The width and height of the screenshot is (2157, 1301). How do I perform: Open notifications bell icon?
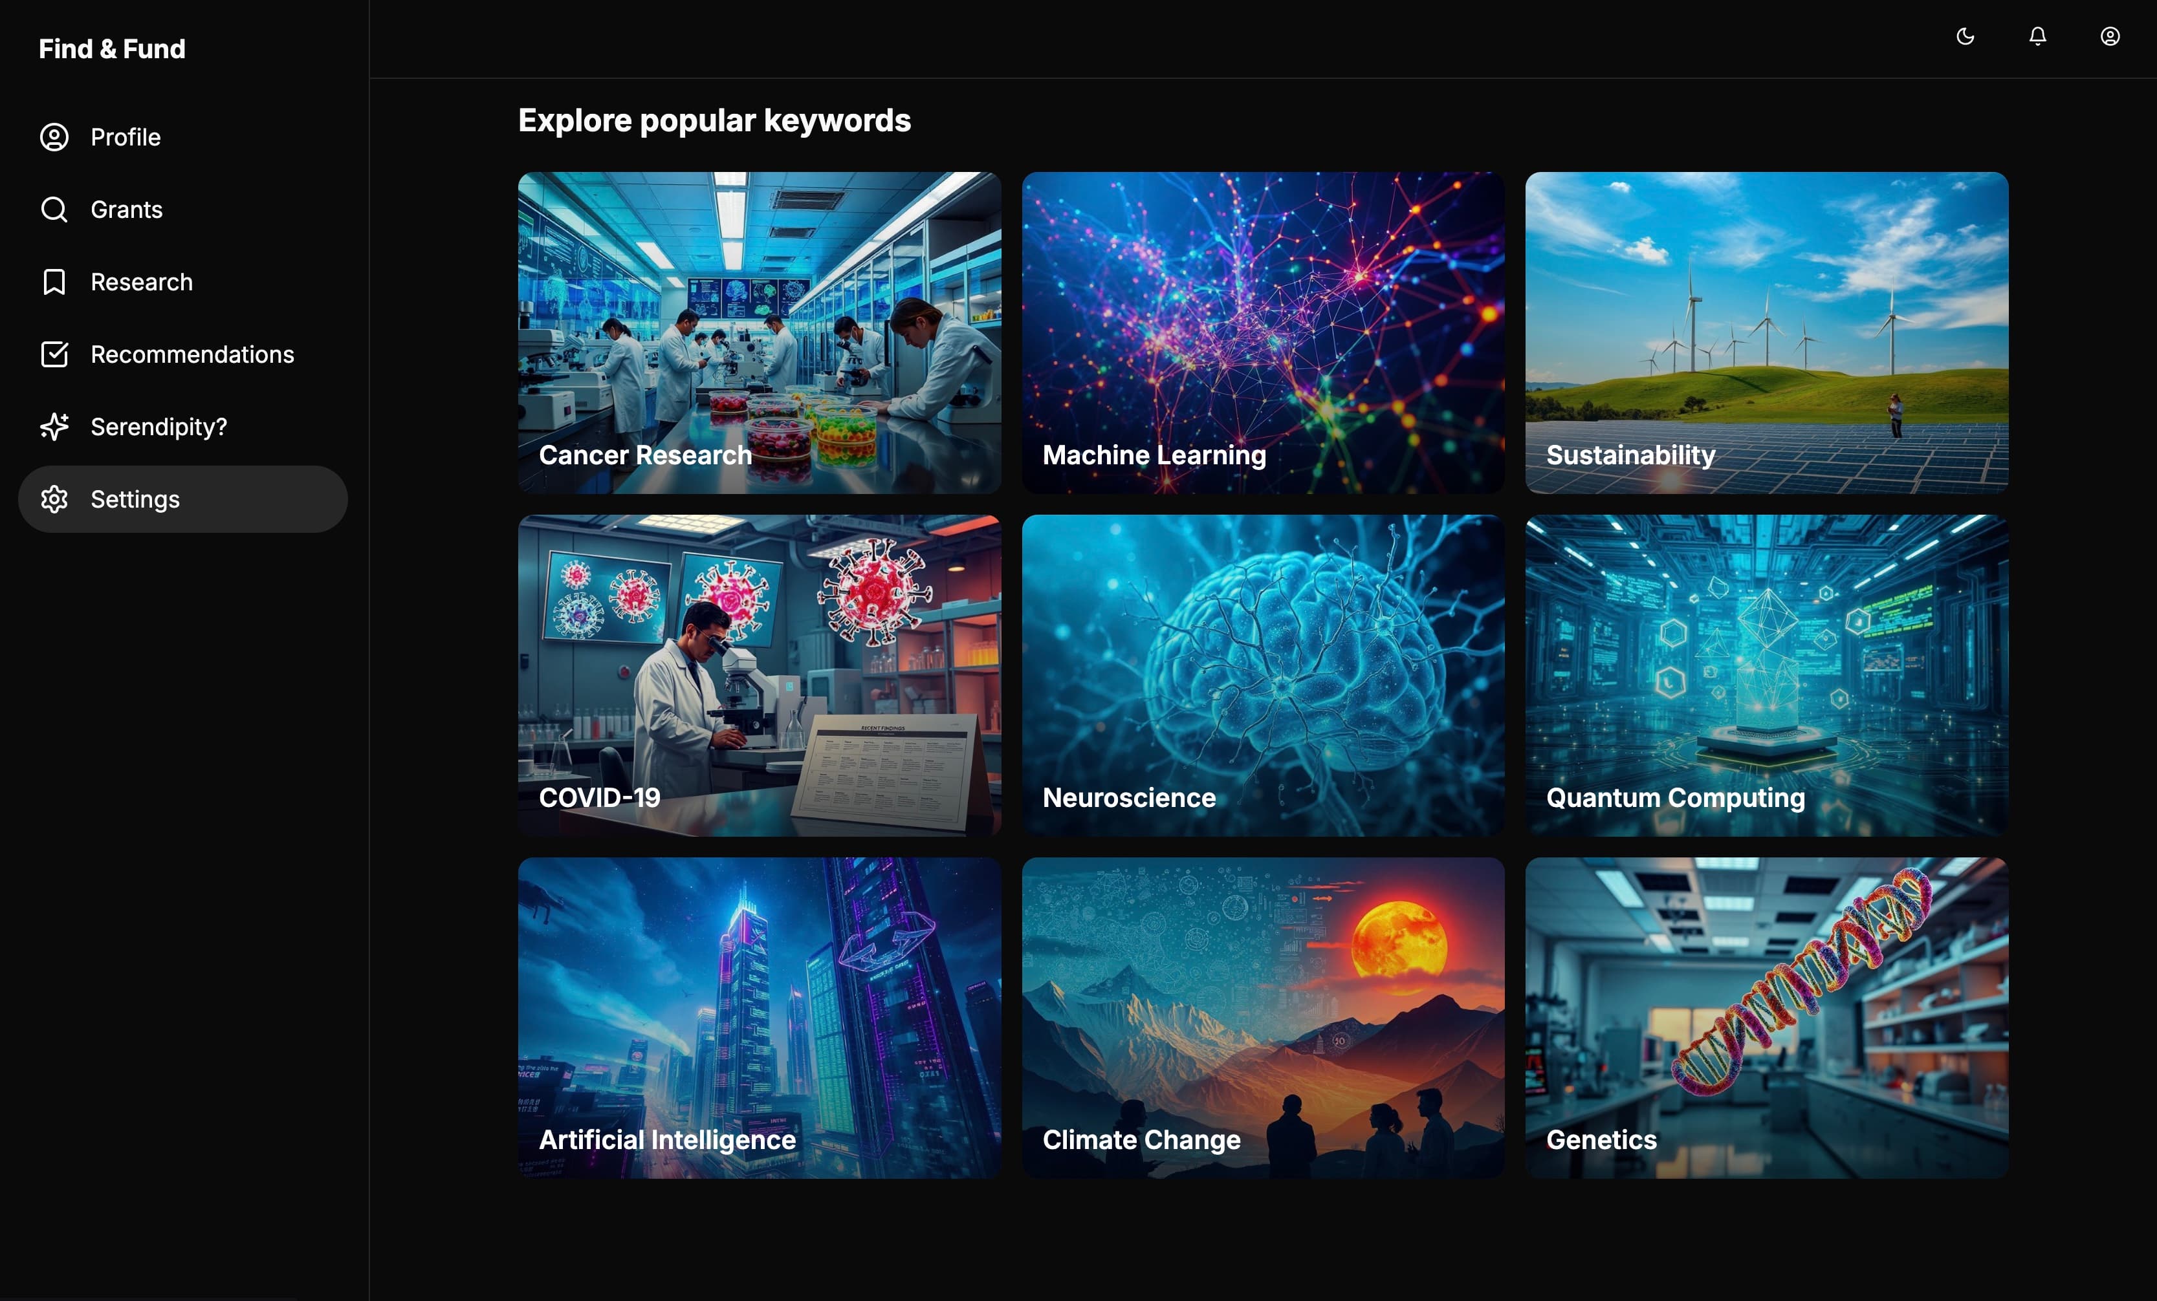click(x=2038, y=36)
